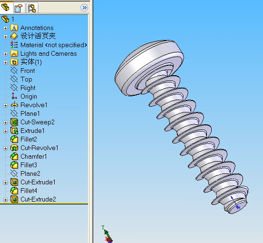Open the ConfigurationManager tab

32,8
